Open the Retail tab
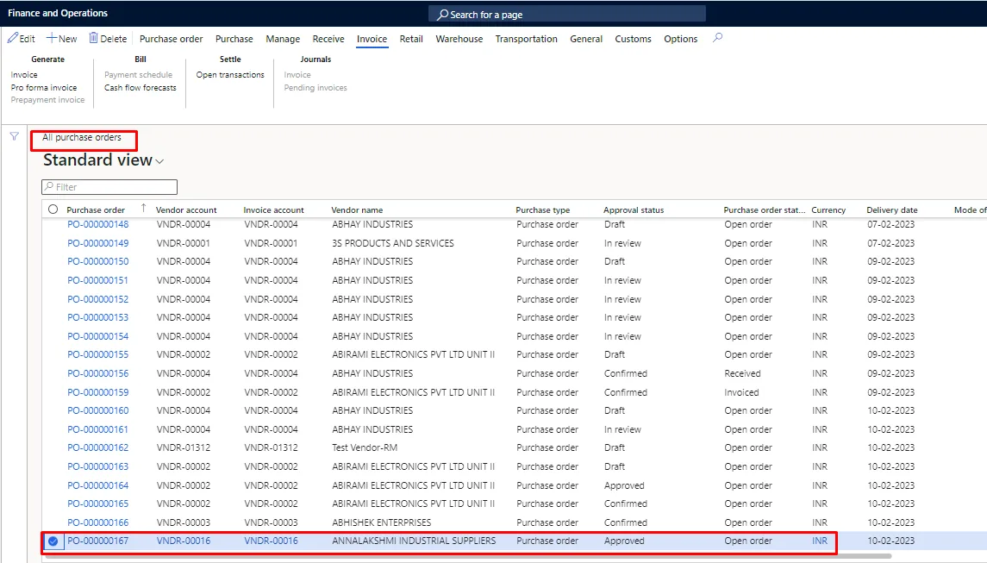Viewport: 987px width, 563px height. (411, 39)
